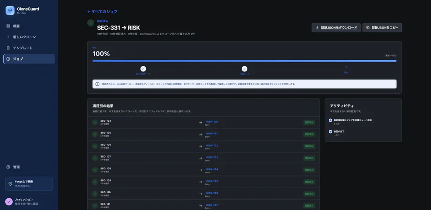This screenshot has height=210, width=431.
Task: Click the SEC-110 source item key
Action: [106, 192]
